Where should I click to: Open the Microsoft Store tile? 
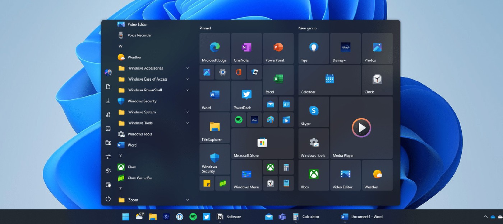coord(262,143)
